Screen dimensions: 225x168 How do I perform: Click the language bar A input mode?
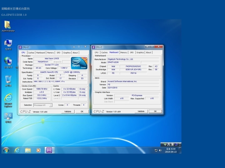coord(169,144)
